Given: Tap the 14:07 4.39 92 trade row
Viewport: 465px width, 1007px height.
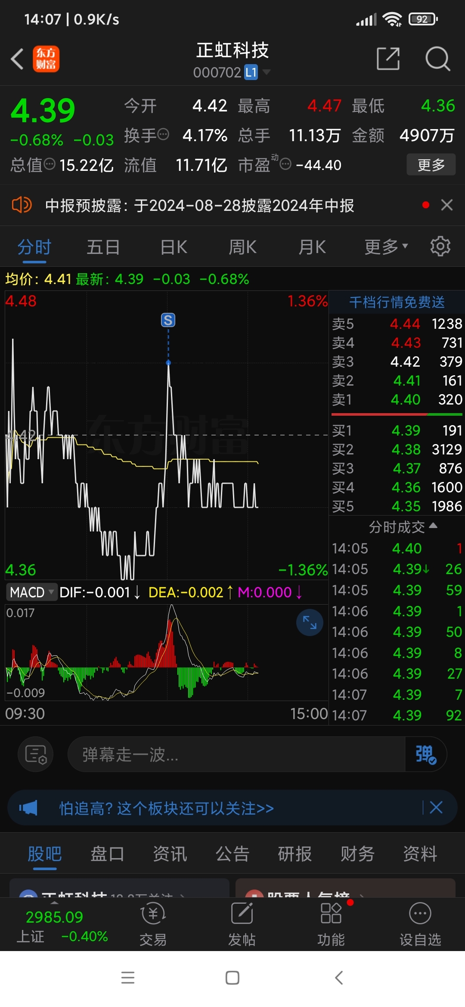Looking at the screenshot, I should coord(397,715).
